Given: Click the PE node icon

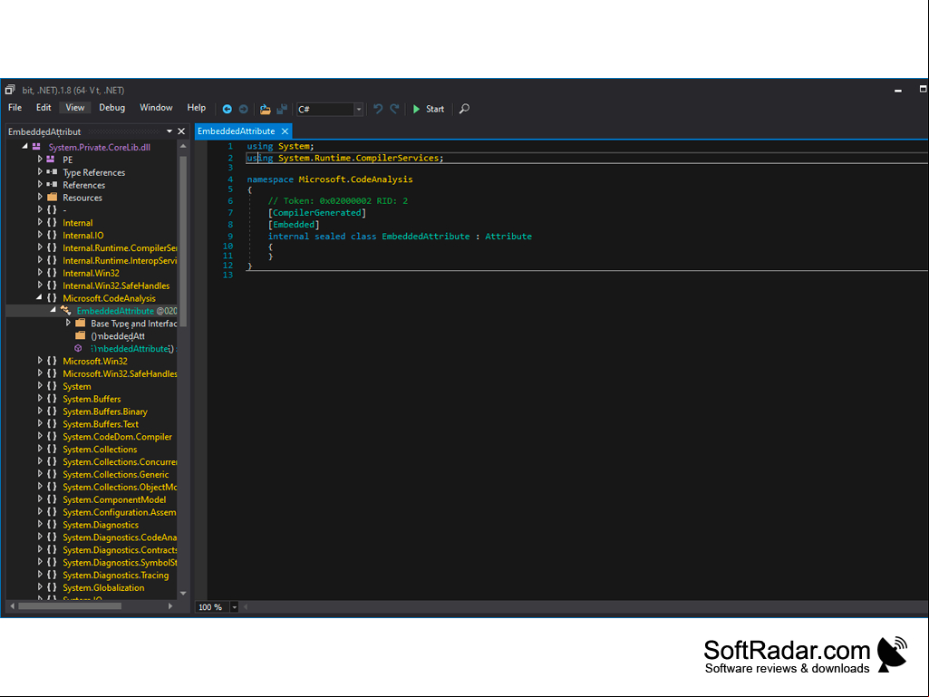Looking at the screenshot, I should 51,160.
